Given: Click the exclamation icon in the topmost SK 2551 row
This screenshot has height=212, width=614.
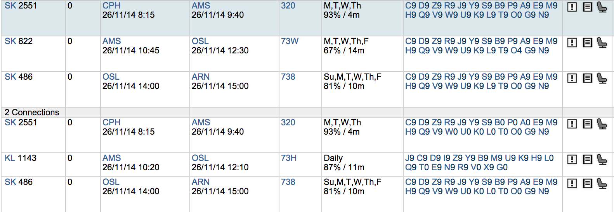Looking at the screenshot, I should (x=572, y=7).
